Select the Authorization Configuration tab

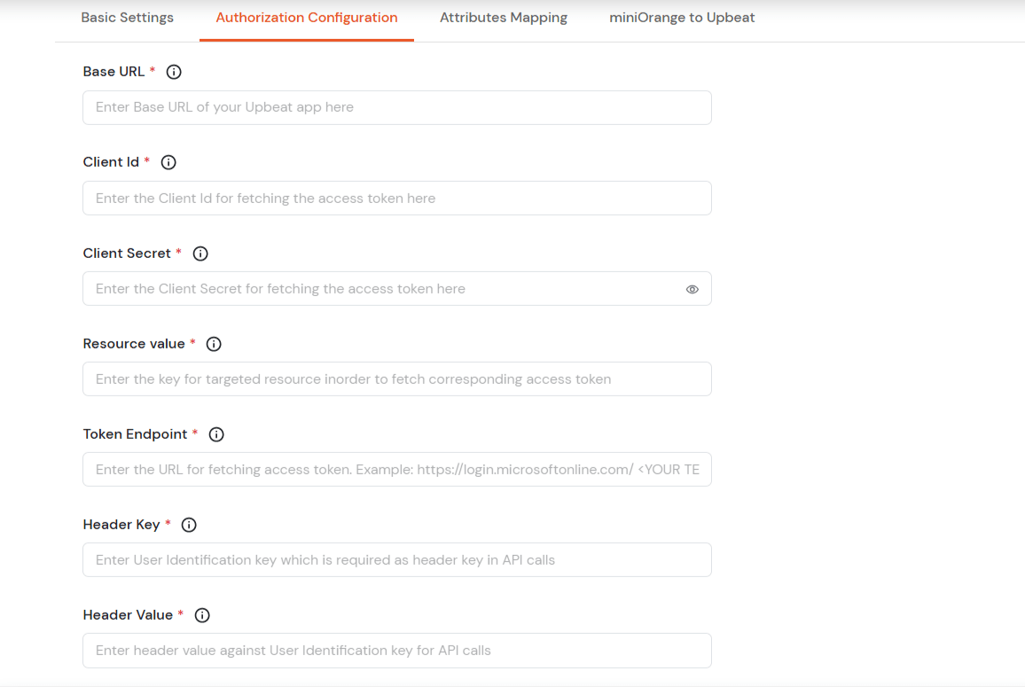point(307,18)
